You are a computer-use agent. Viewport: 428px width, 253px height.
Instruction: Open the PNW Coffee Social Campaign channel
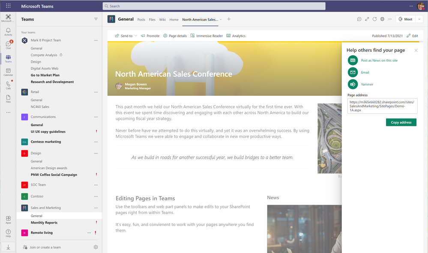pyautogui.click(x=54, y=175)
